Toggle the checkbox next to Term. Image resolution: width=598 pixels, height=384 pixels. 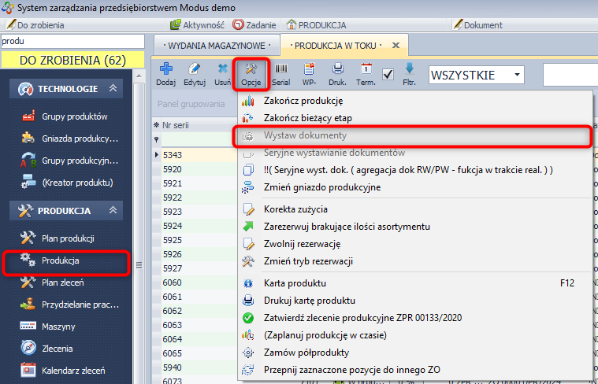point(388,75)
